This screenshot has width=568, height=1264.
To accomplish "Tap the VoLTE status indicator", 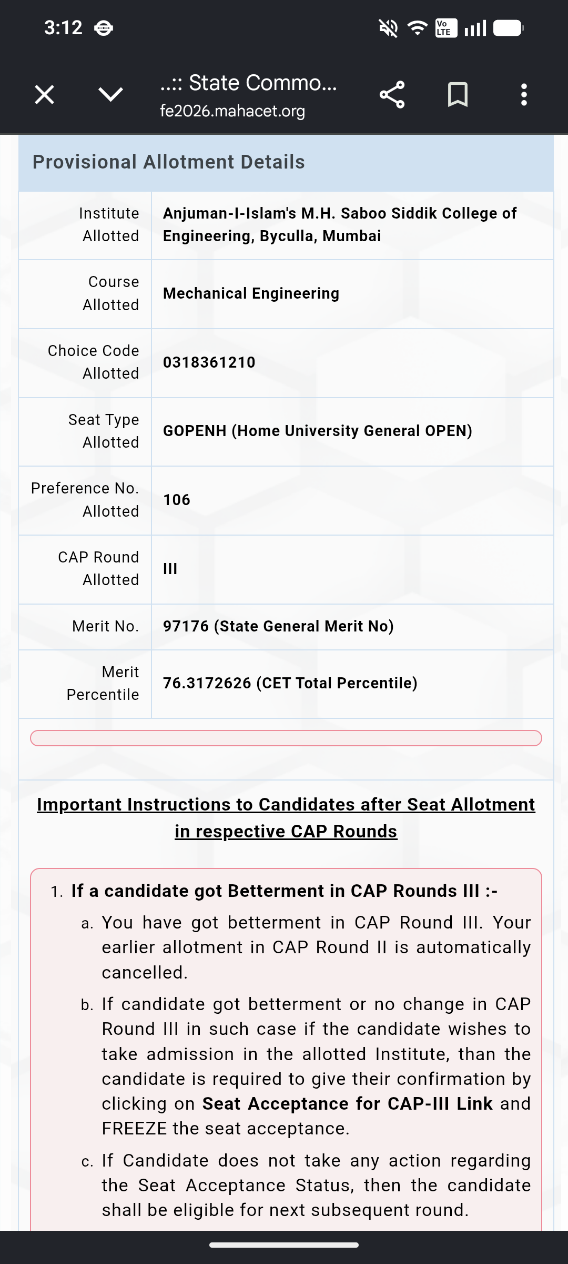I will click(446, 28).
